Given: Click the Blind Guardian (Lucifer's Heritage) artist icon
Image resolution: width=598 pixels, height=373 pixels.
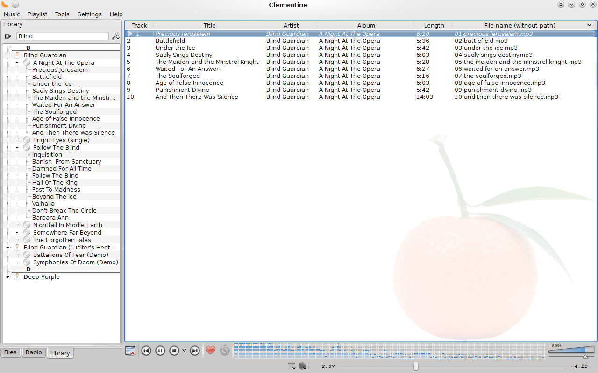Looking at the screenshot, I should pos(17,247).
